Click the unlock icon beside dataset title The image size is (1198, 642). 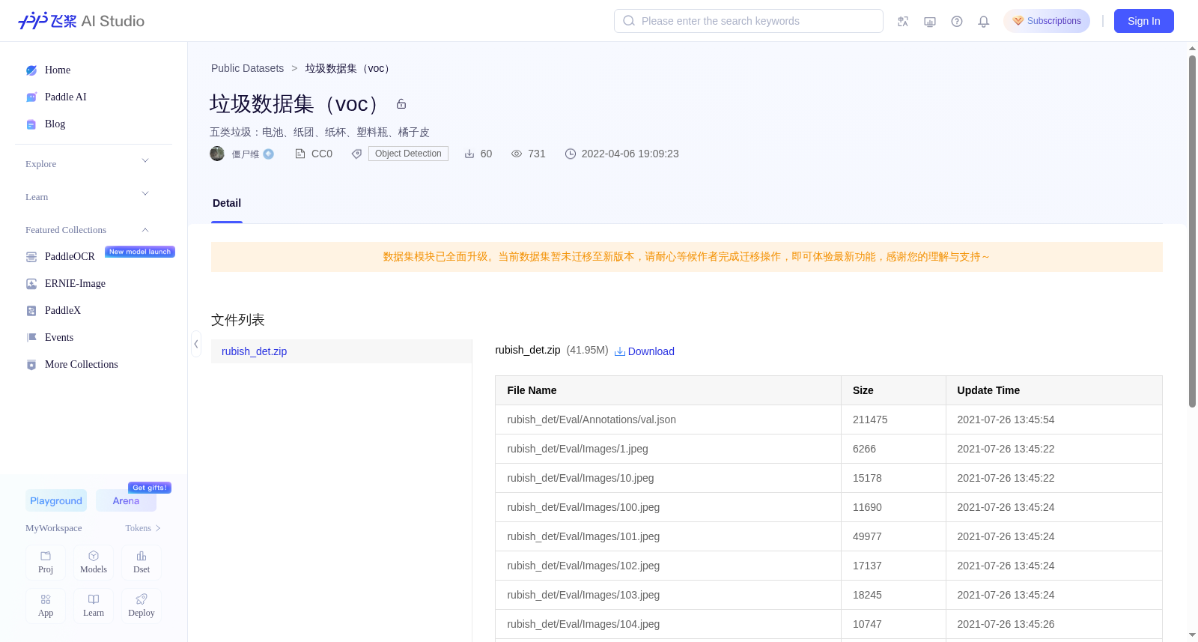[x=401, y=104]
